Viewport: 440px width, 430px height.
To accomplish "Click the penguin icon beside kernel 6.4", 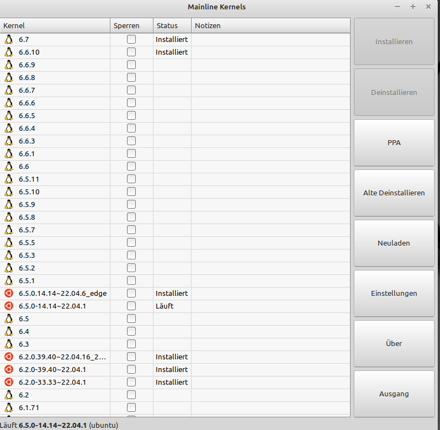I will pos(9,332).
